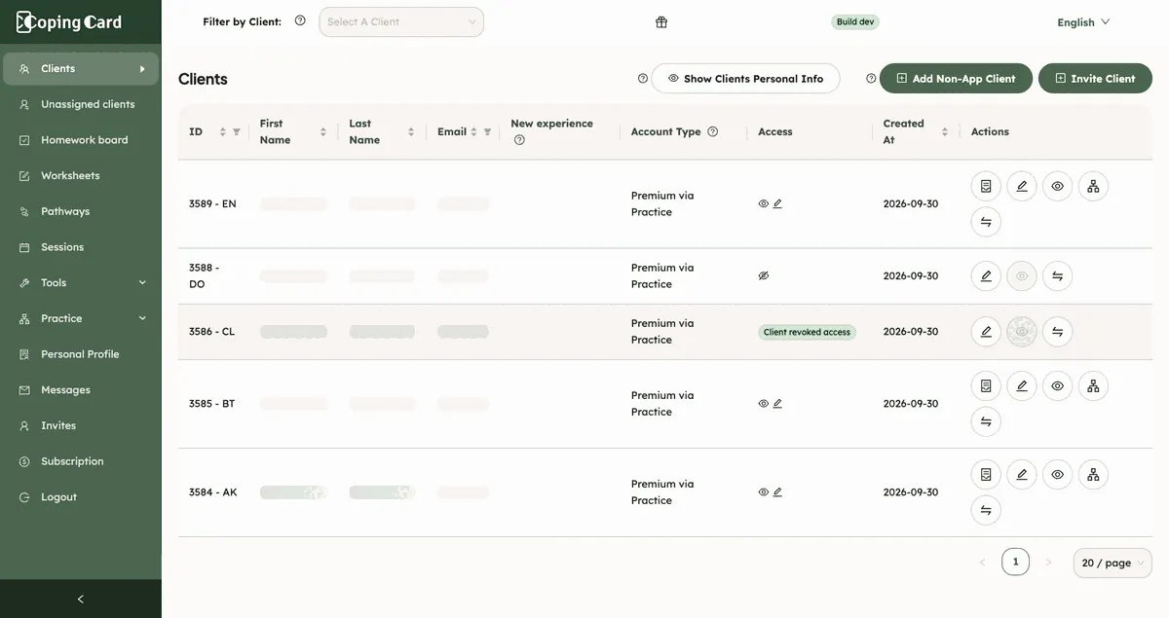The image size is (1169, 618).
Task: Edit client 3584 - AK using pencil action
Action: [1022, 474]
